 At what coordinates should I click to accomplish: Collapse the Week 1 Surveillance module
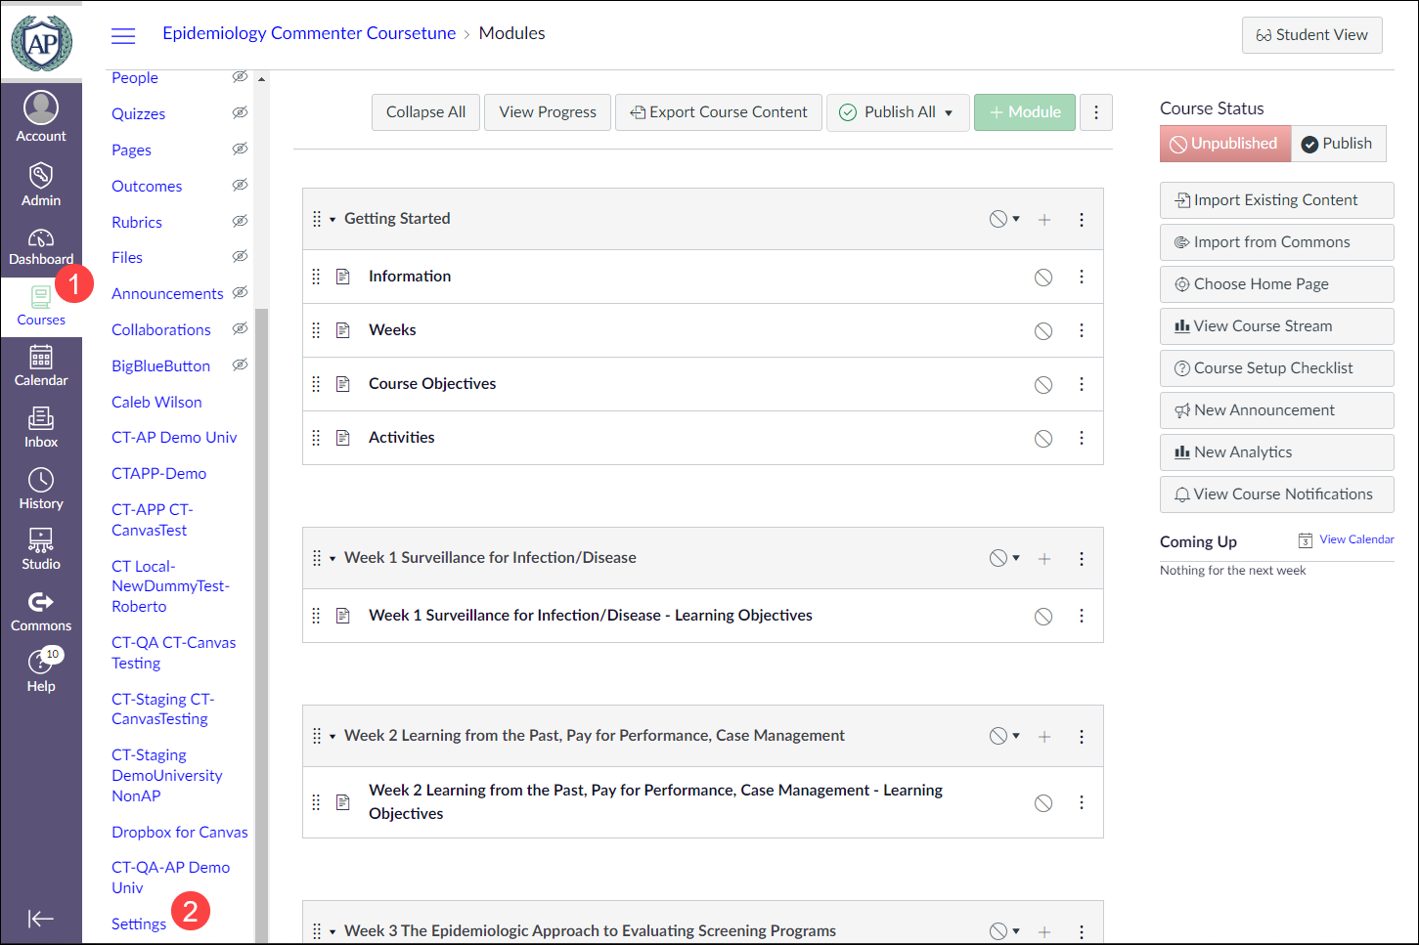(x=333, y=559)
